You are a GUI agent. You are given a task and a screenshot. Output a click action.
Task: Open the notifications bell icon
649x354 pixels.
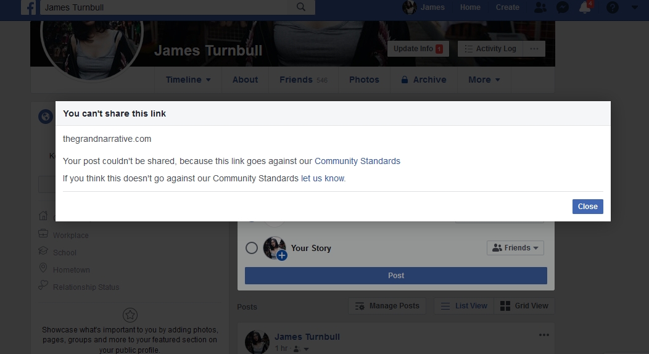585,7
